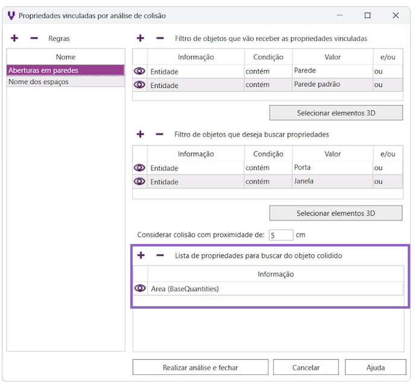
Task: Remove a filter from objects to search properties
Action: (x=160, y=134)
